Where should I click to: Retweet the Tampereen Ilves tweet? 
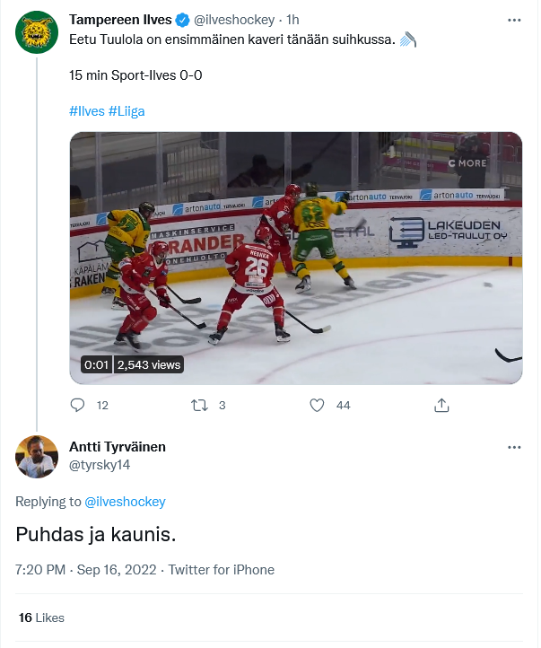(x=200, y=405)
